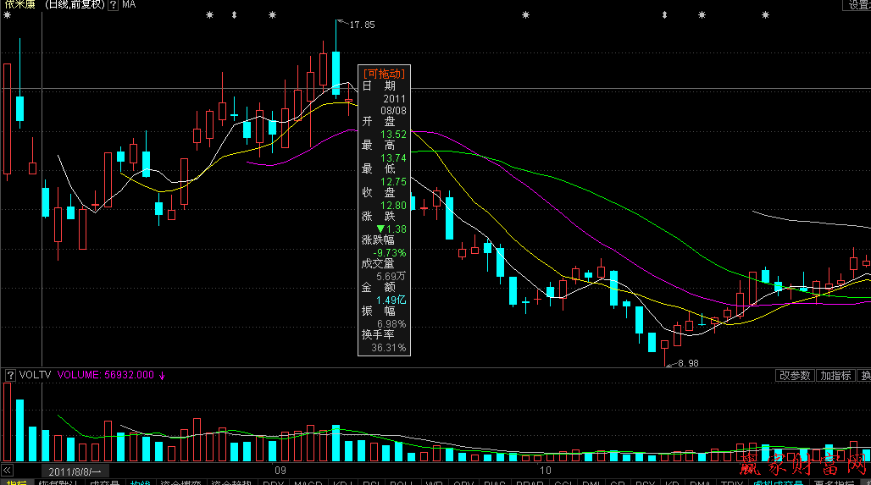Click the rightmost star event marker

(x=765, y=15)
